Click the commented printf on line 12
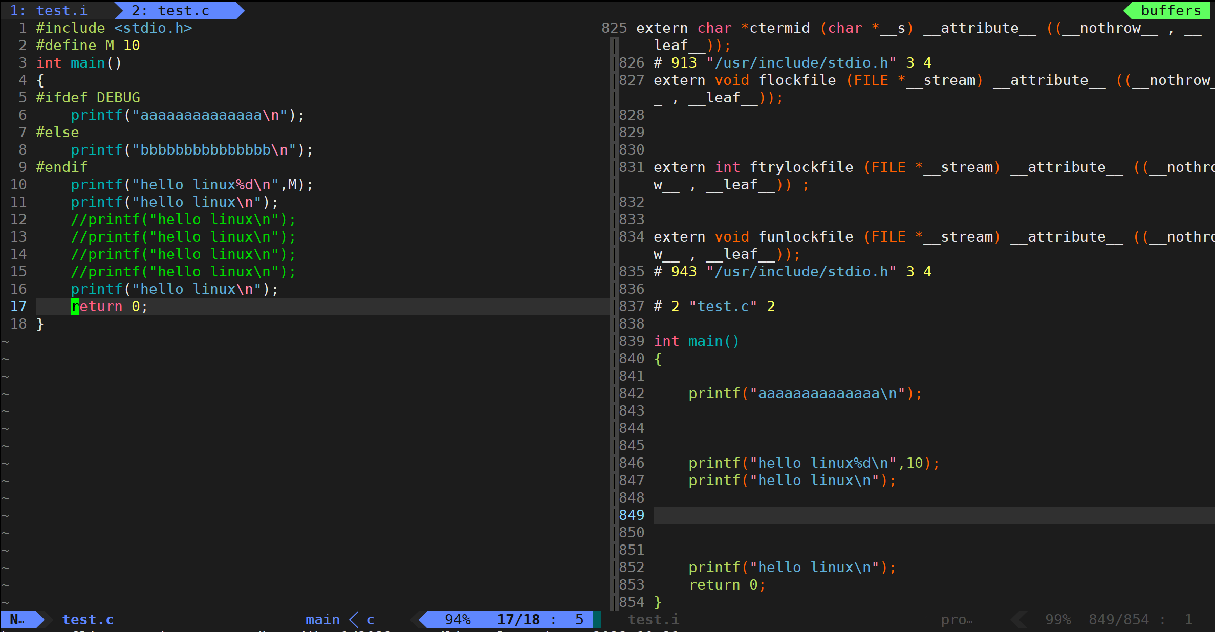The image size is (1215, 632). 183,220
